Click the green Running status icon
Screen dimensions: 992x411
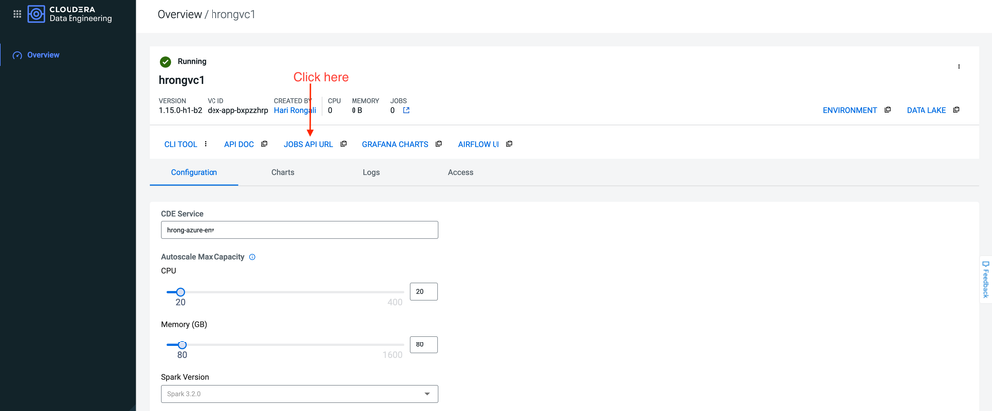pyautogui.click(x=165, y=62)
